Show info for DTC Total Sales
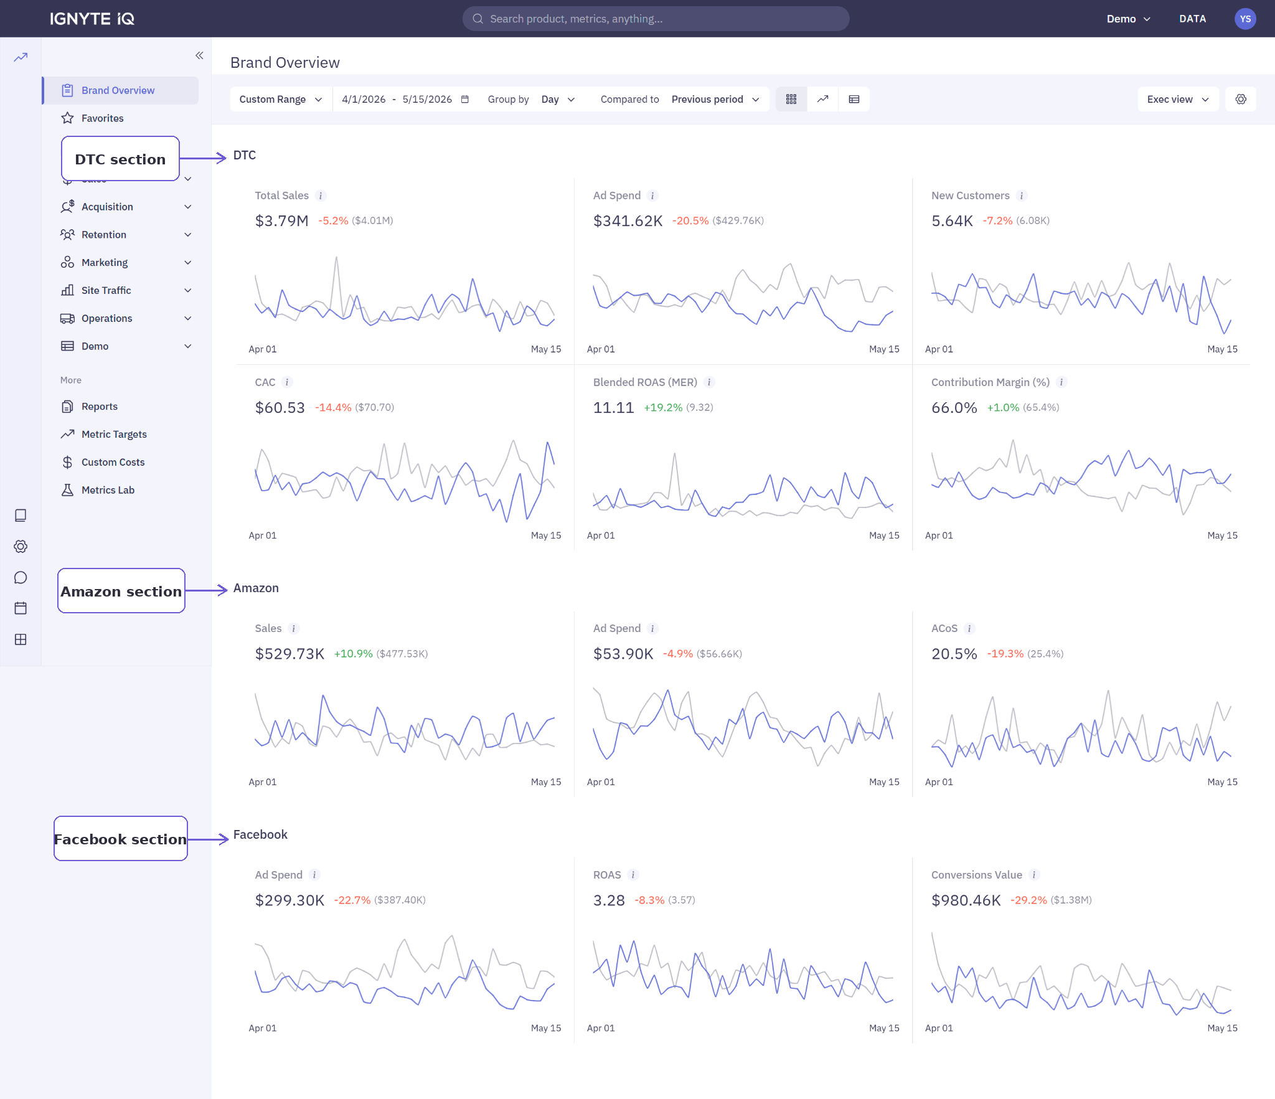This screenshot has height=1099, width=1275. [x=321, y=196]
